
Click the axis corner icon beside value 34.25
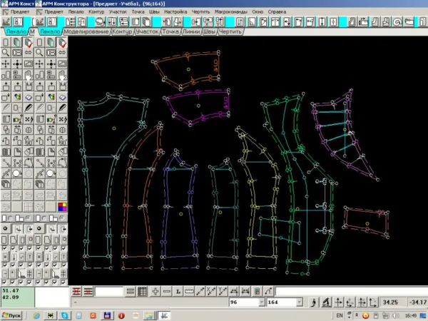tap(373, 302)
